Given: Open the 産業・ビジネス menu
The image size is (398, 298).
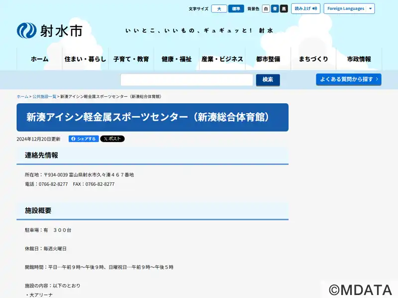Looking at the screenshot, I should pos(222,59).
